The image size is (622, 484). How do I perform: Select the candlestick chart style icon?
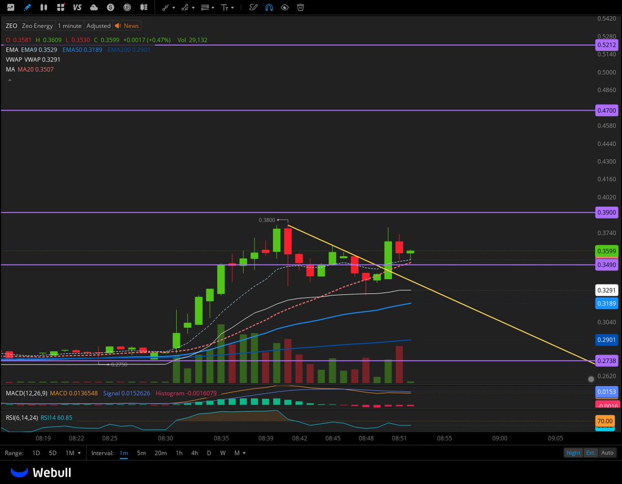click(44, 7)
